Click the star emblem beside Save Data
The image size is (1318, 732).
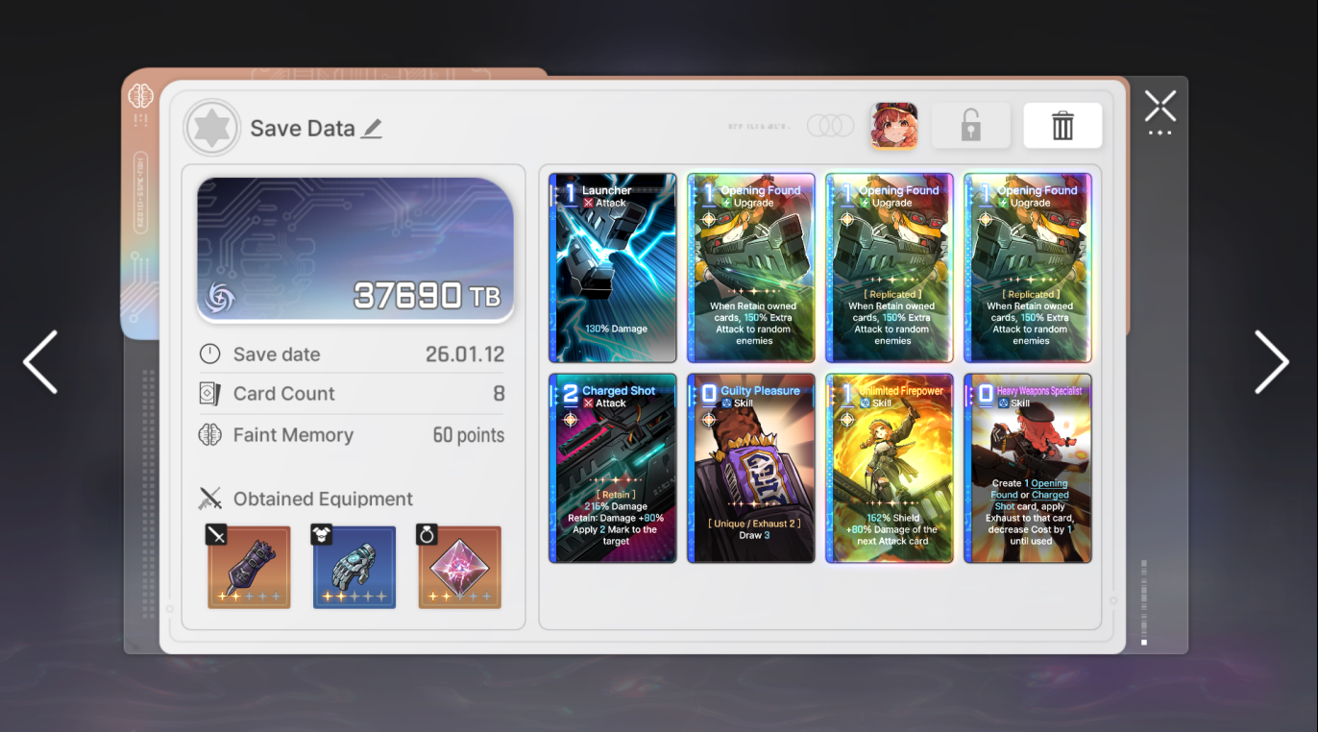pos(211,128)
